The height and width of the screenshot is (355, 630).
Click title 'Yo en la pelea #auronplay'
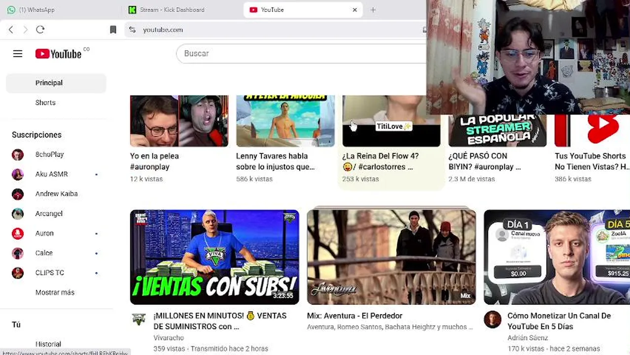pos(154,161)
